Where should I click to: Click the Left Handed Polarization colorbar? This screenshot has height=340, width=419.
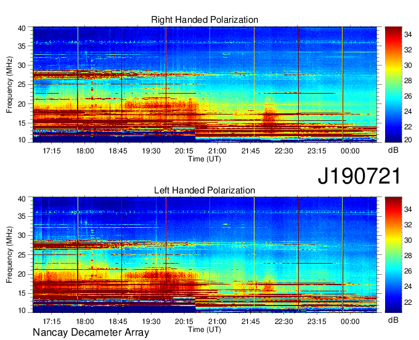(393, 255)
